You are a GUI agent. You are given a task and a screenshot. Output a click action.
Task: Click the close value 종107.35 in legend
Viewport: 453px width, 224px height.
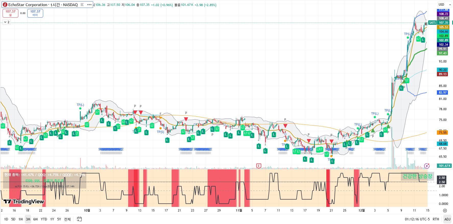point(143,5)
